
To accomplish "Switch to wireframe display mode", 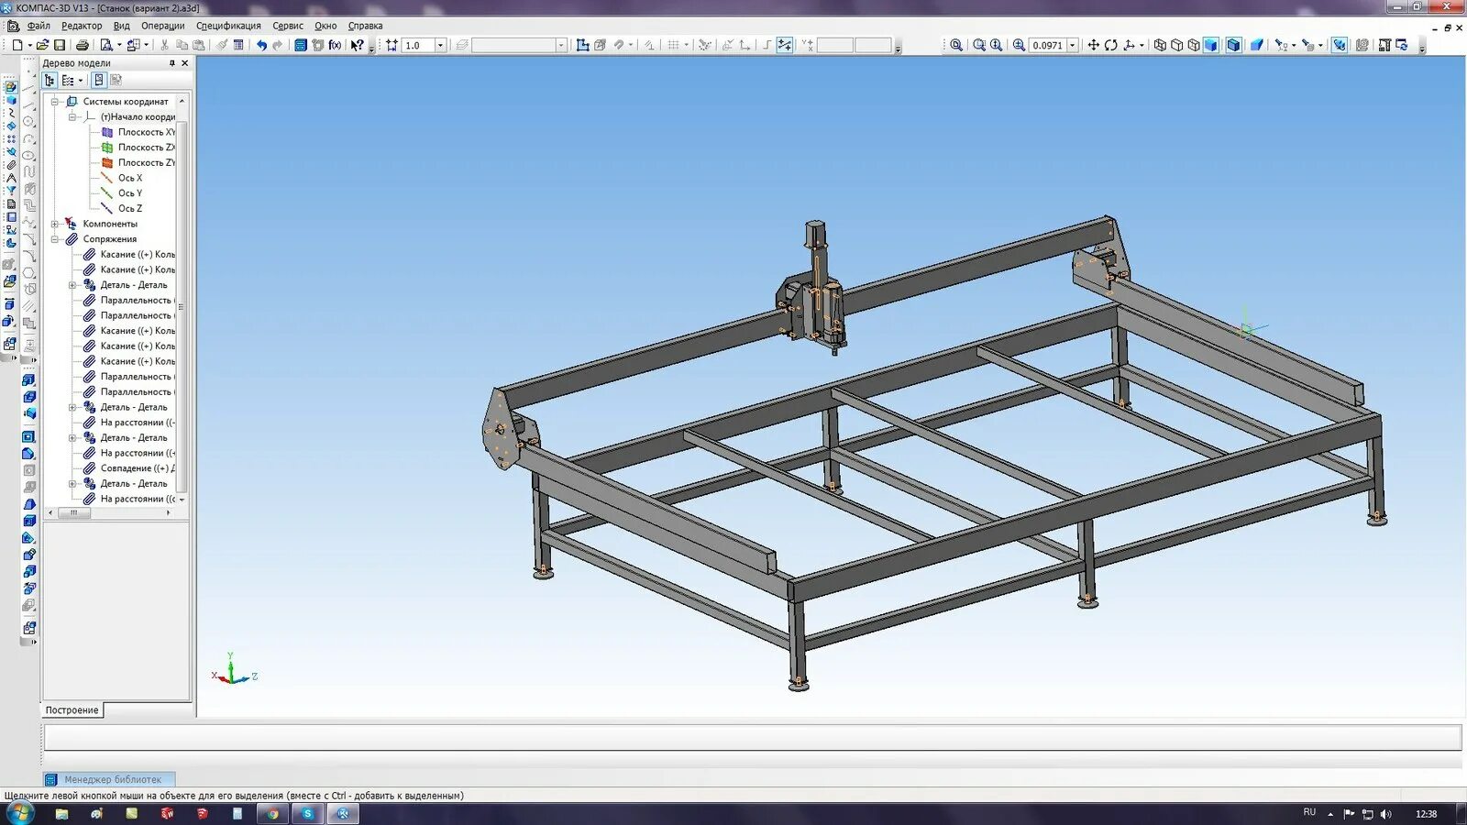I will pyautogui.click(x=1160, y=45).
